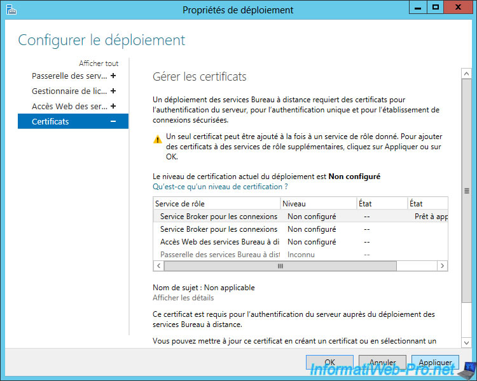Minimize the Propriétés de déploiement window

point(418,7)
